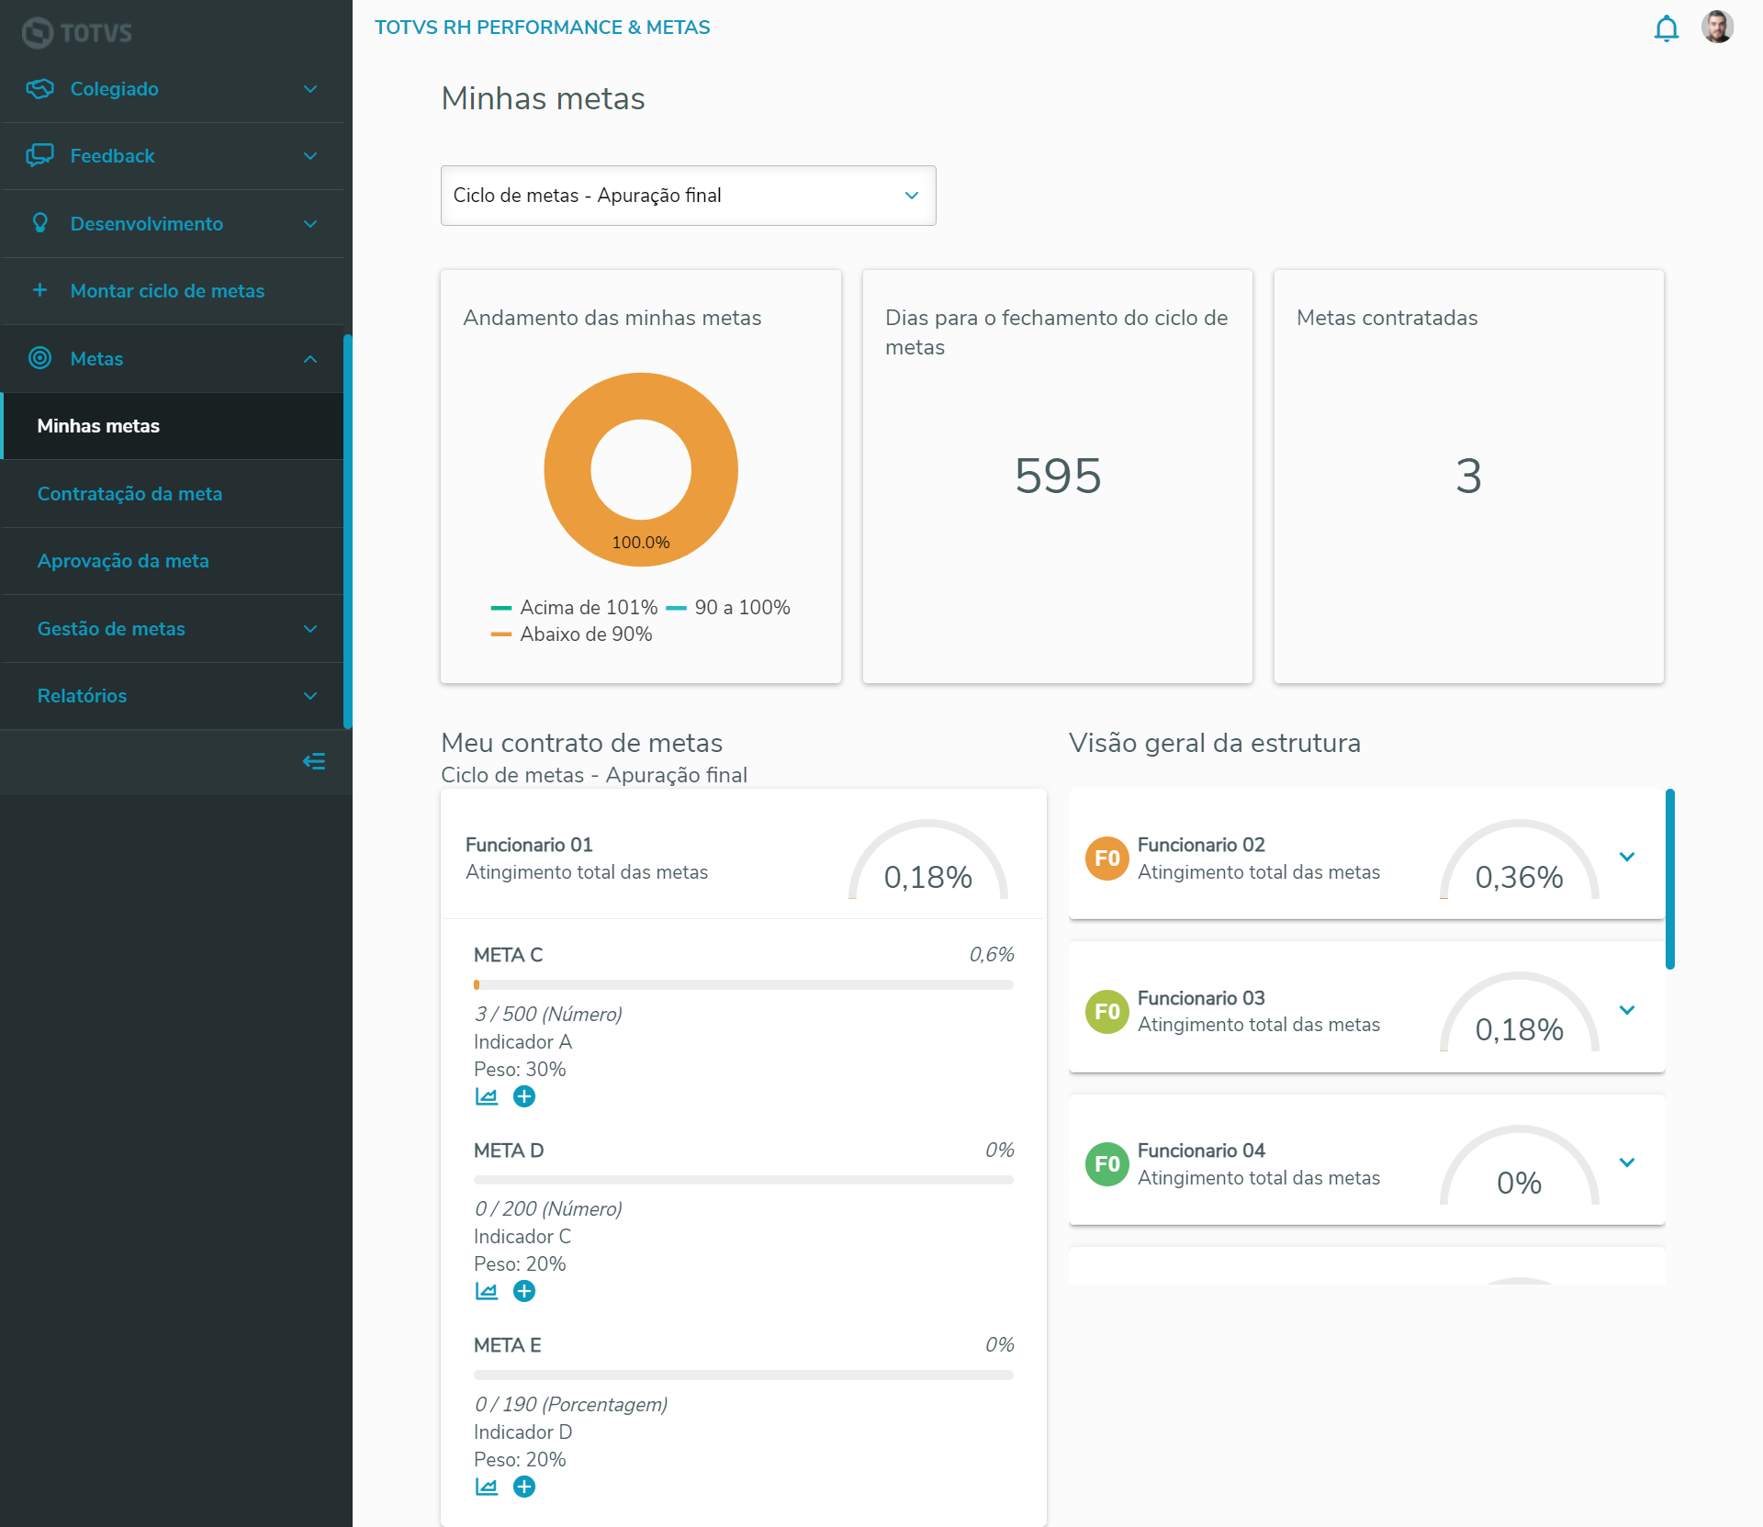Open chart icon under META C

coord(487,1096)
